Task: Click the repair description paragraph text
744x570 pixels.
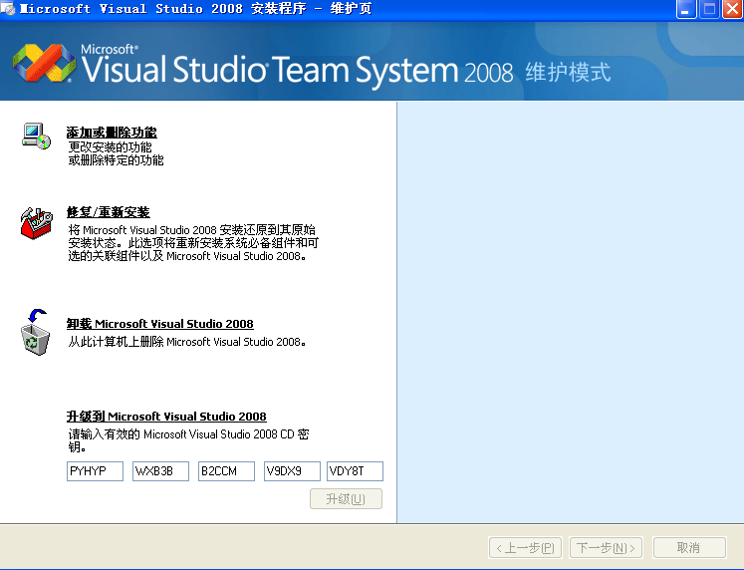Action: (193, 243)
